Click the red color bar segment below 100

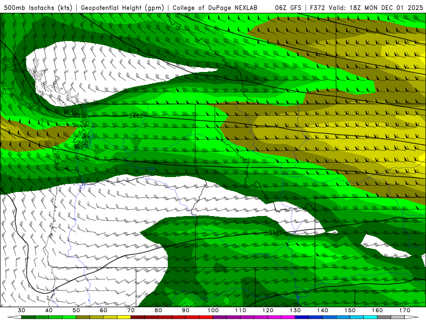[206, 317]
